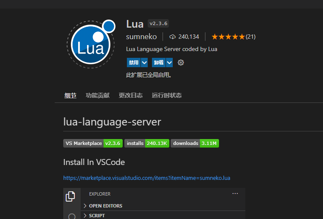Click the Install In VSCode heading

[x=94, y=162]
